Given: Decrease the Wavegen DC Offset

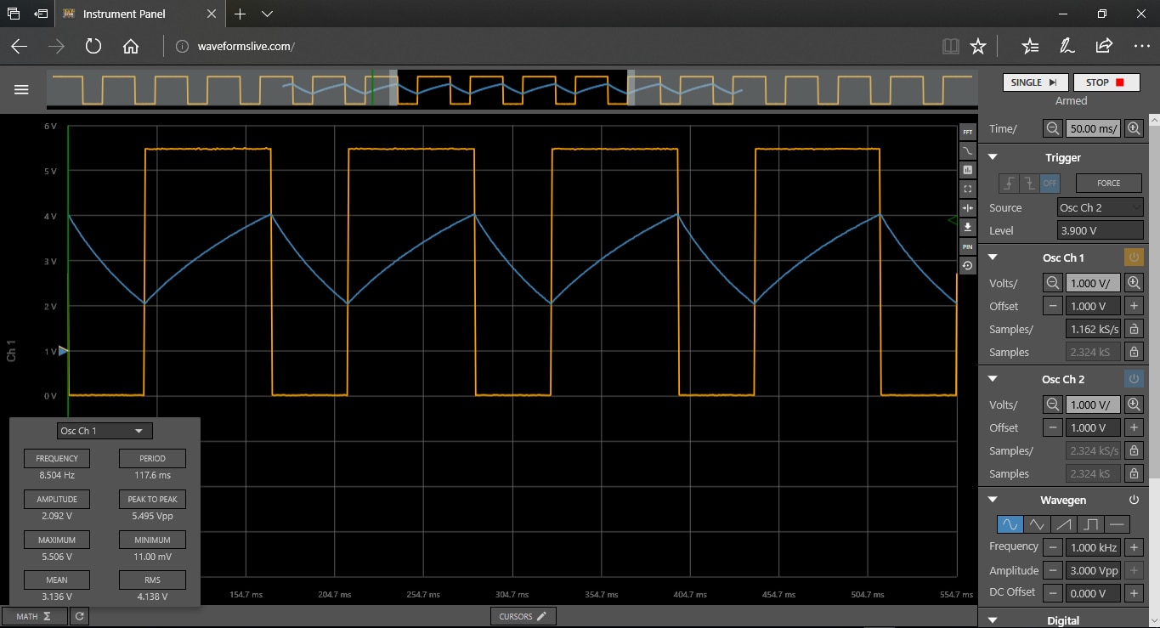Looking at the screenshot, I should (1053, 593).
